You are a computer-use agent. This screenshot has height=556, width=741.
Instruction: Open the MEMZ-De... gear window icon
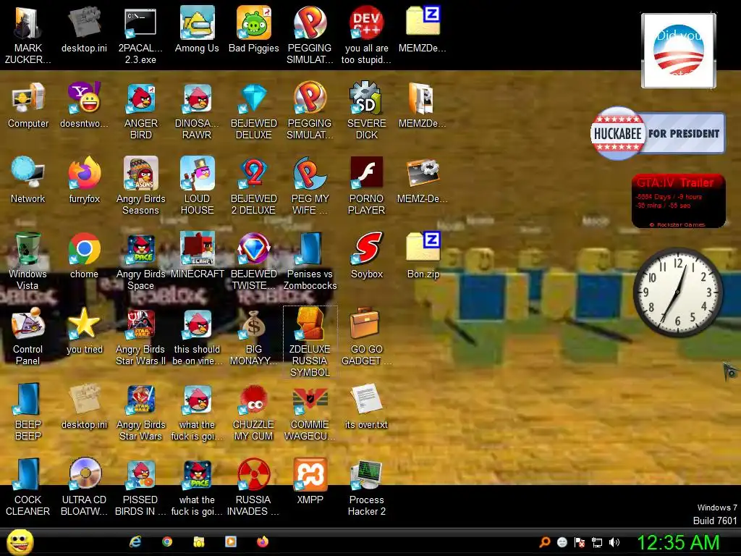pyautogui.click(x=423, y=180)
